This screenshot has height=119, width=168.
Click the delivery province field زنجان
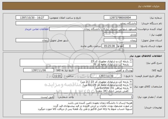(120, 40)
